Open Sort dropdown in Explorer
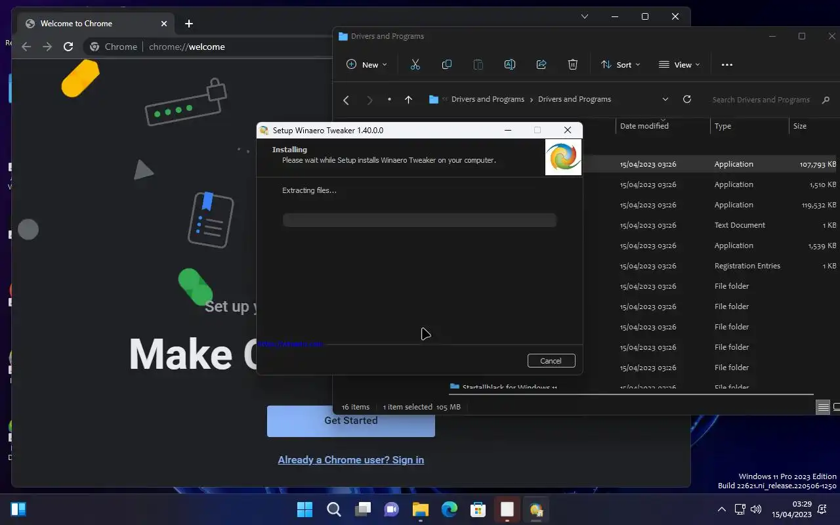840x525 pixels. 620,64
